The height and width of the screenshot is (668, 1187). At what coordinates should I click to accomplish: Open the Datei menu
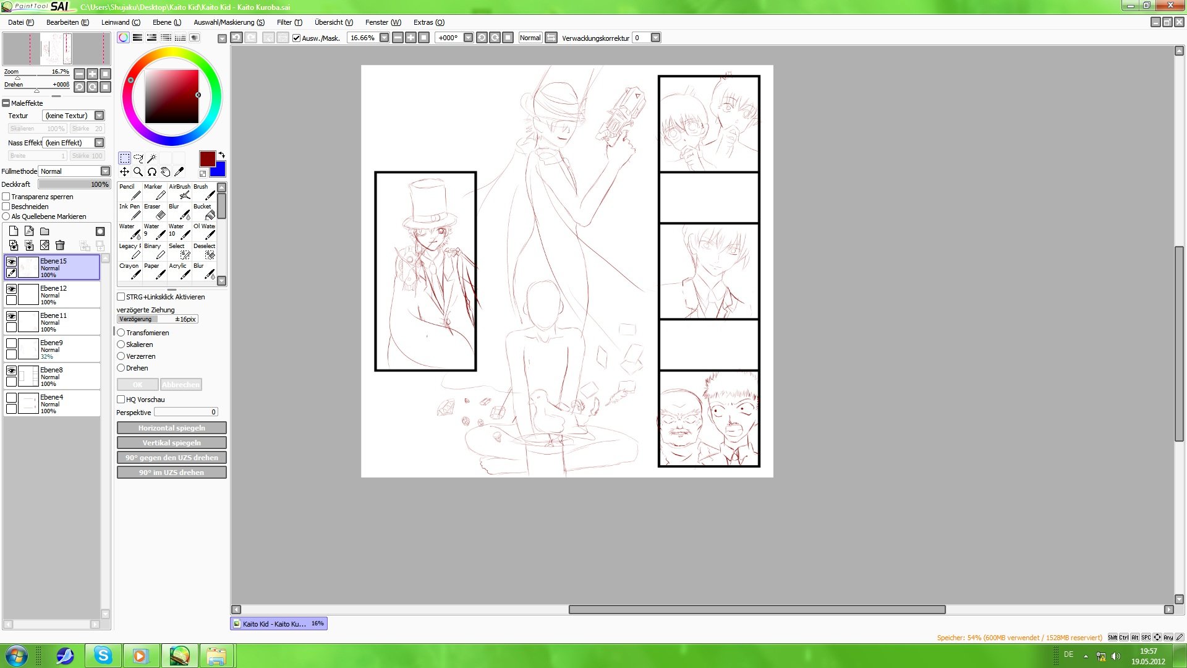pos(21,22)
